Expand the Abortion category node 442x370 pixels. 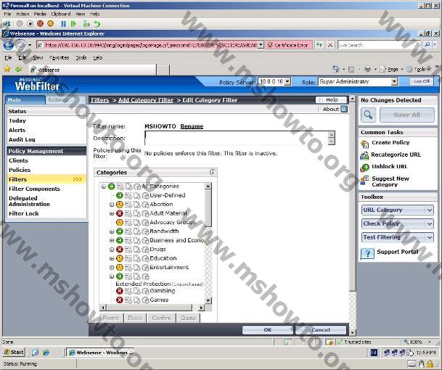[x=112, y=205]
